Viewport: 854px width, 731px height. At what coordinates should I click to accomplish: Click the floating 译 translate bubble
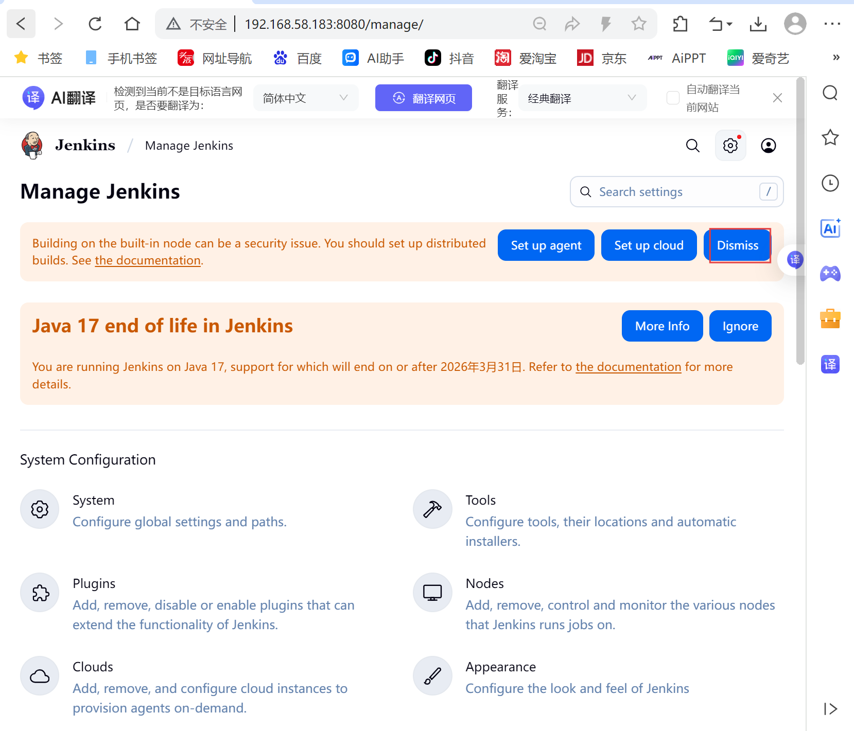[795, 260]
